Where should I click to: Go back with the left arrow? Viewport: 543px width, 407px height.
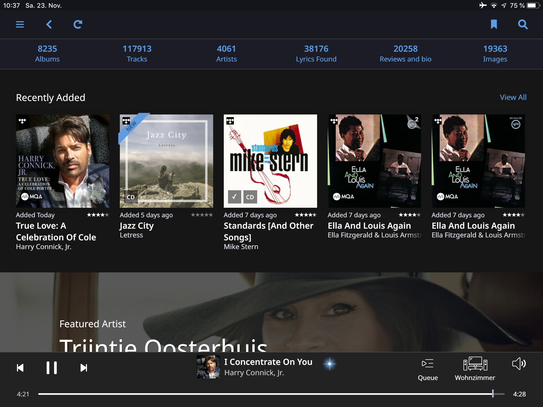coord(49,24)
